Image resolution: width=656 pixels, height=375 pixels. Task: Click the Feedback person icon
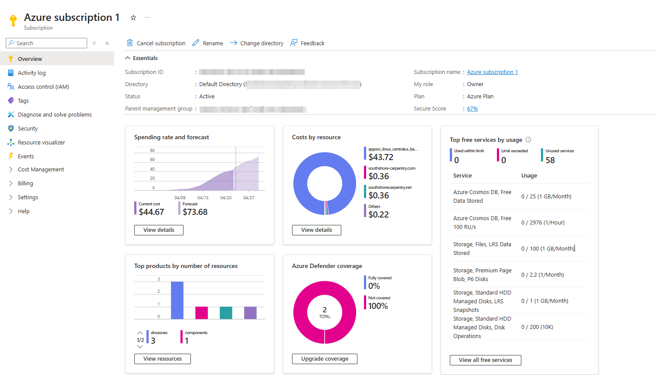[294, 43]
